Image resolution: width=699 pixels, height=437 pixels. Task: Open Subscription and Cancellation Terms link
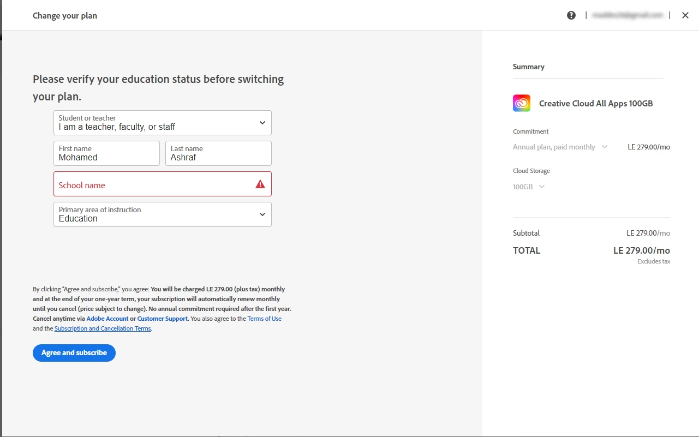click(x=103, y=328)
